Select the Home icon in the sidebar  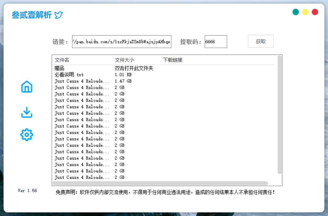tap(26, 87)
